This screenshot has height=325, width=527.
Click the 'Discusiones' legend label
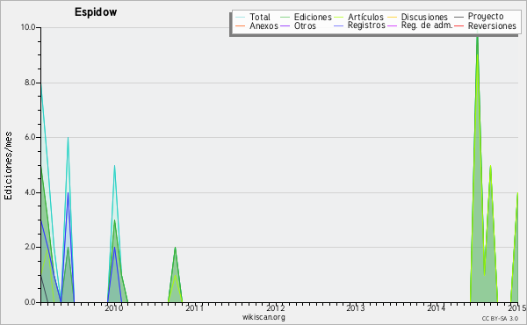(424, 17)
